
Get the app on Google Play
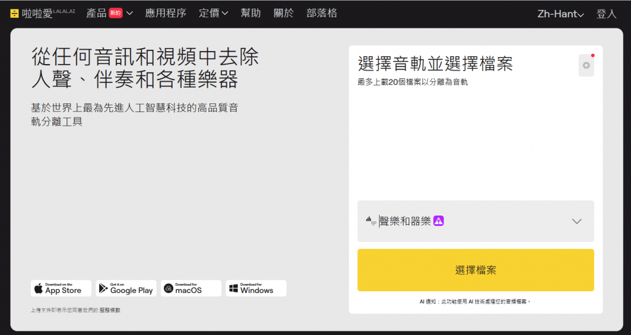pos(126,288)
